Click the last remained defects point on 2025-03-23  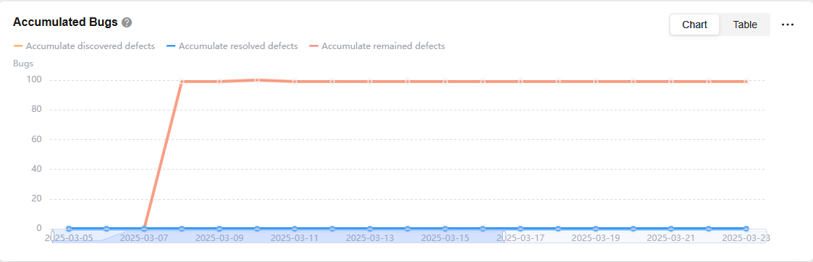pyautogui.click(x=746, y=82)
